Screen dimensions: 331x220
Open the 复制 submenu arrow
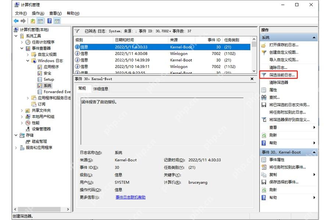click(314, 175)
